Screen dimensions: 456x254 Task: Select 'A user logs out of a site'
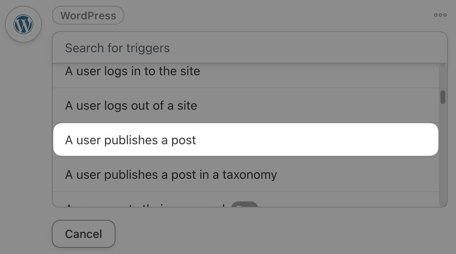(x=246, y=105)
